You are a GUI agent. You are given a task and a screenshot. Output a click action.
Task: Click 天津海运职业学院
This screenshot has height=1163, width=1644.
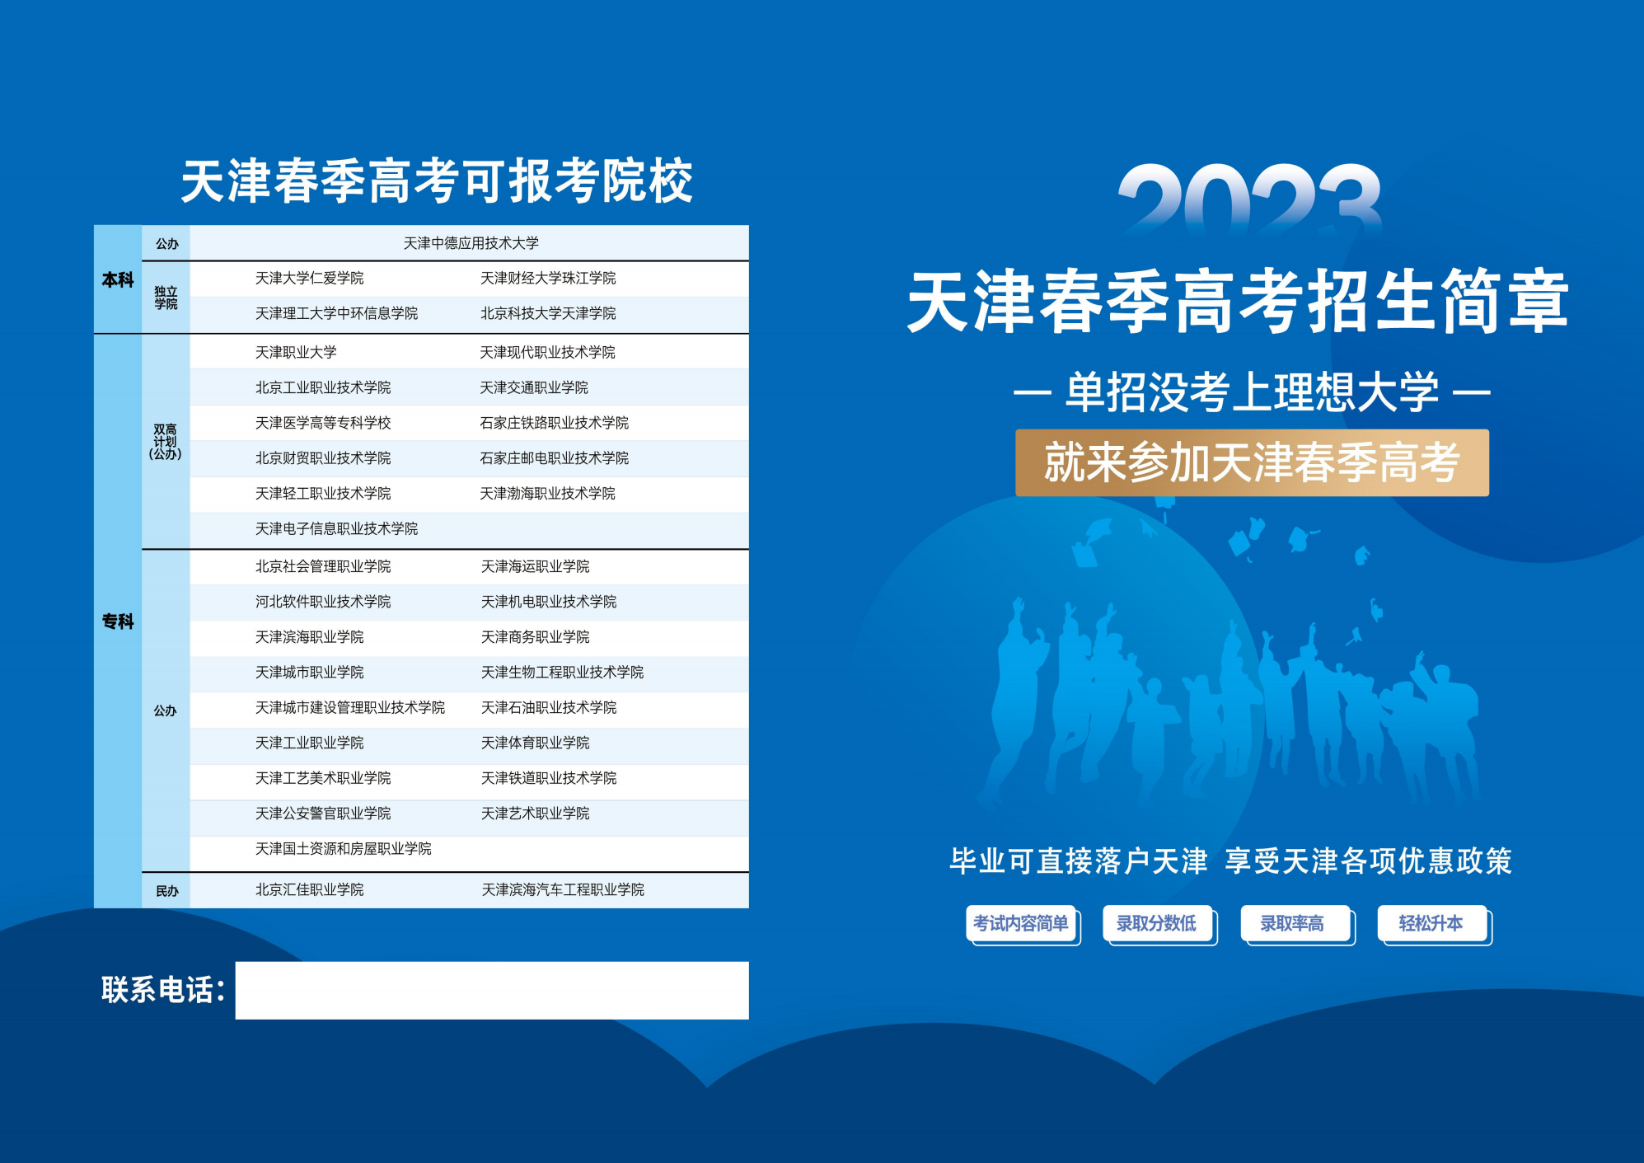pyautogui.click(x=535, y=566)
